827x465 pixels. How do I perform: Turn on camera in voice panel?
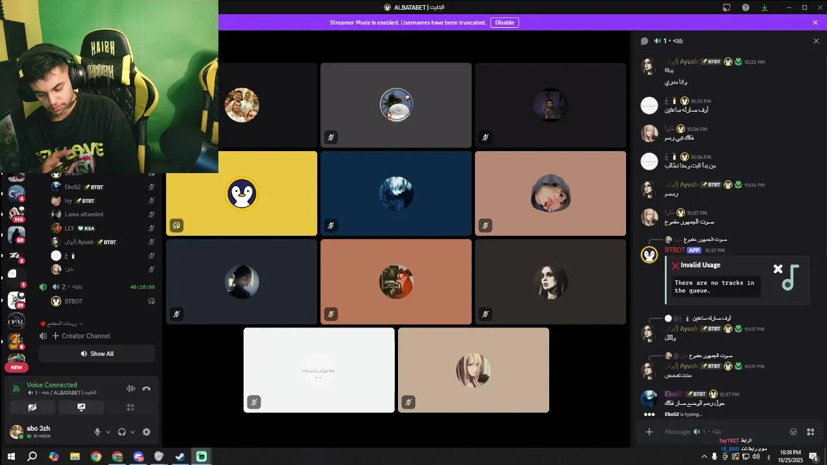32,408
